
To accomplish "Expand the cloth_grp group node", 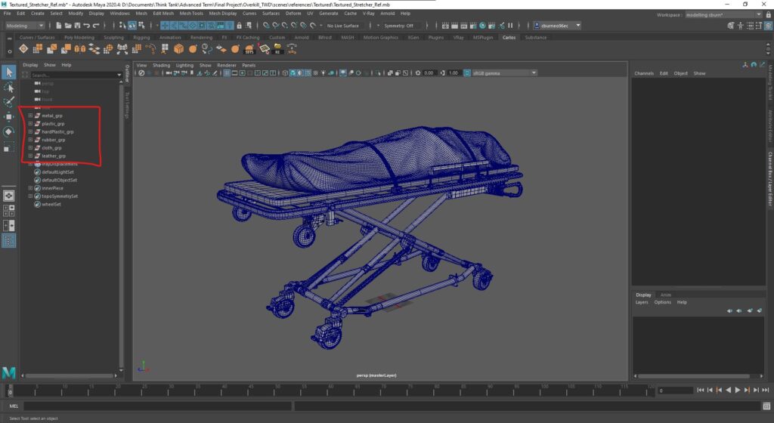I will tap(30, 148).
